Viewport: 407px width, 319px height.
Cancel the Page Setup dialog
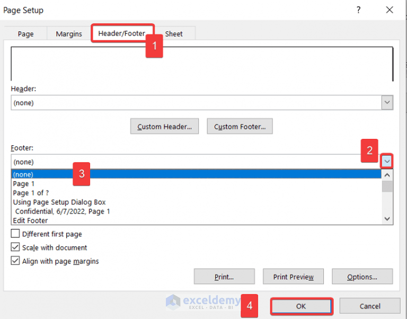coord(370,306)
